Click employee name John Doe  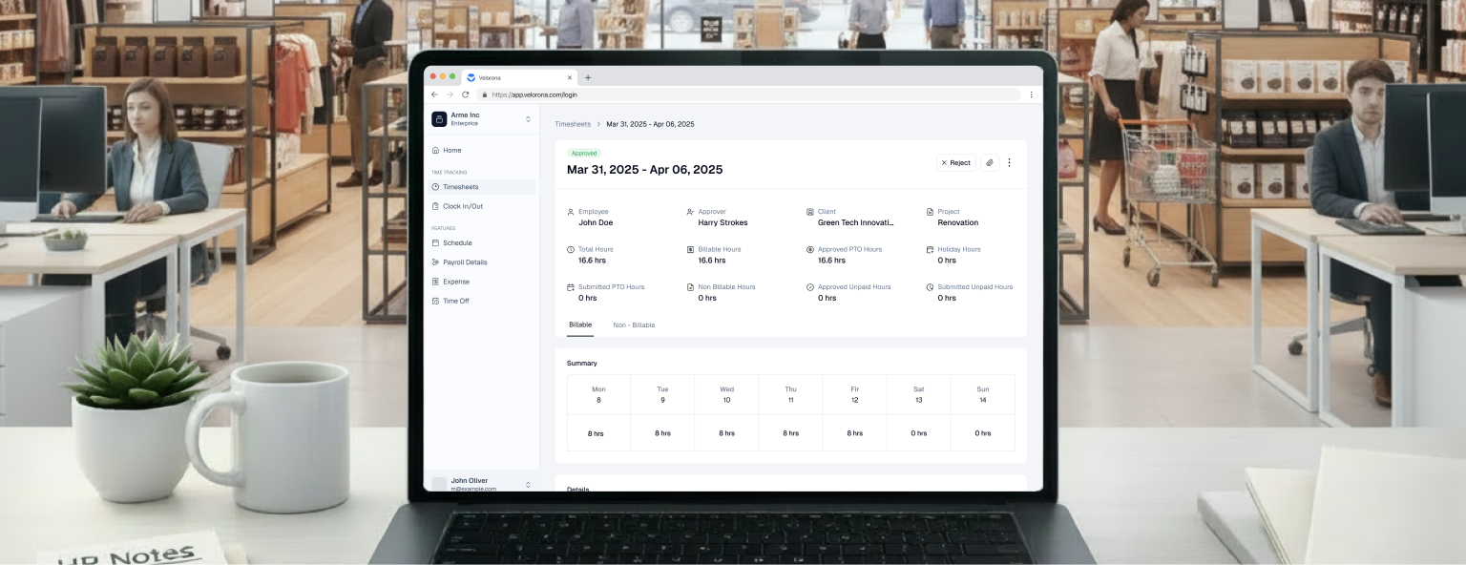(x=596, y=222)
